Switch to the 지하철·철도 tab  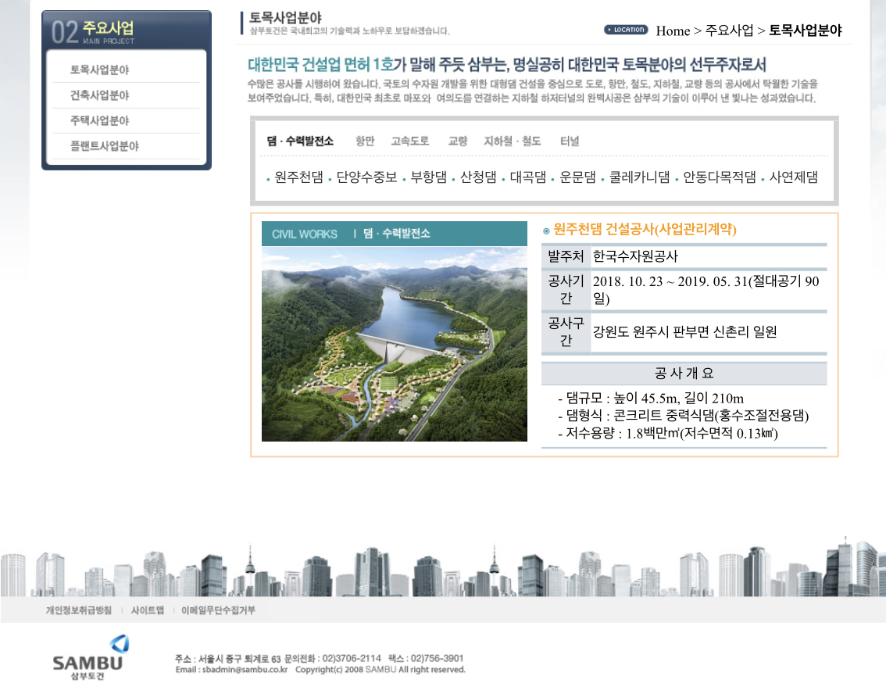tap(513, 141)
